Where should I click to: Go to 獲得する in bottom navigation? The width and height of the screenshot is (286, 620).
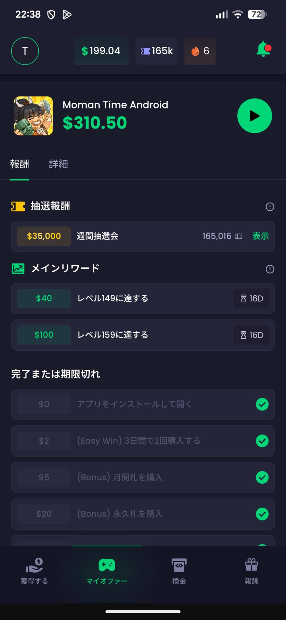pos(34,572)
